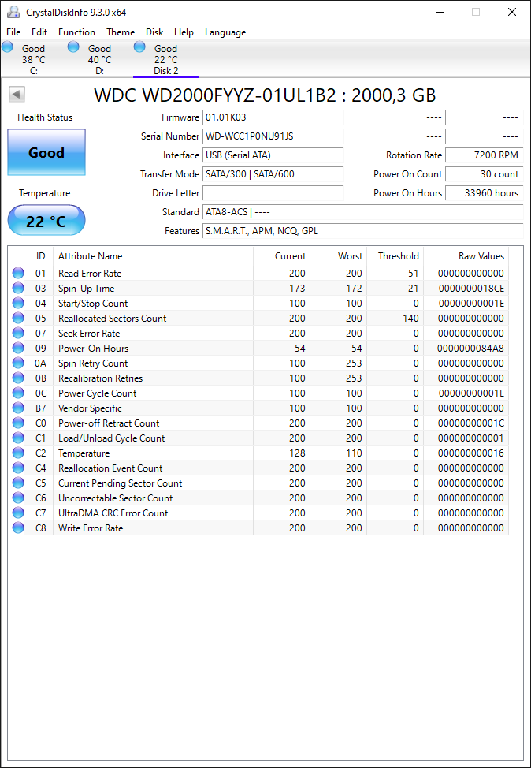The image size is (531, 768).
Task: Click the status orb for Write Error Rate
Action: click(x=18, y=528)
